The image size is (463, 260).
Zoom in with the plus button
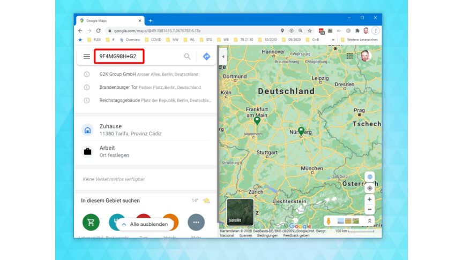(x=370, y=200)
